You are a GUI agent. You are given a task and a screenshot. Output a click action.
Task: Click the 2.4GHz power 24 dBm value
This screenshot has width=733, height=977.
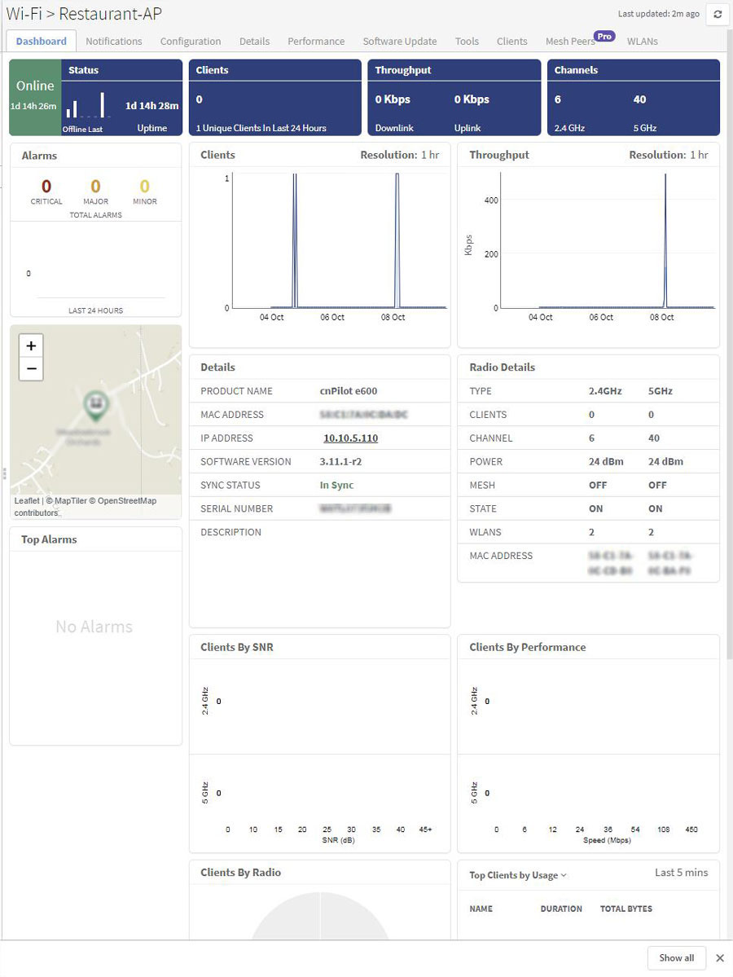[606, 462]
